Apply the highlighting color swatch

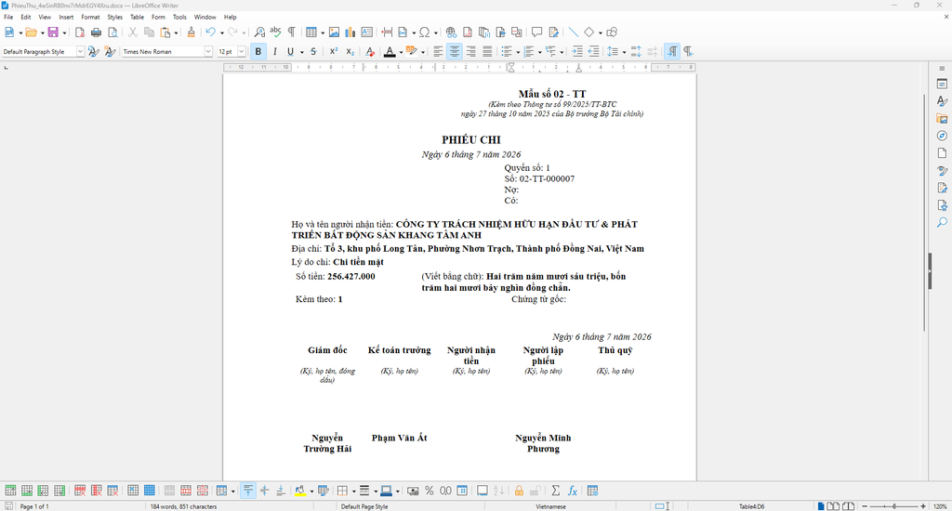tap(412, 52)
